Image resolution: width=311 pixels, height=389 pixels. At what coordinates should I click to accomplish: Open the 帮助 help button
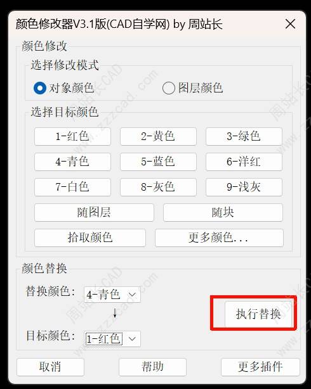[152, 367]
